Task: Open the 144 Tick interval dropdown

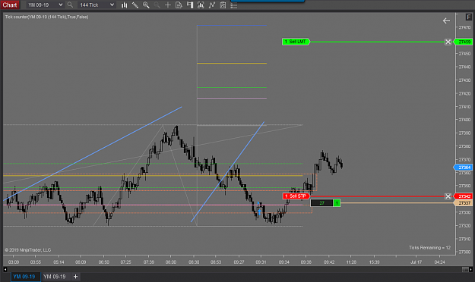Action: click(x=97, y=5)
